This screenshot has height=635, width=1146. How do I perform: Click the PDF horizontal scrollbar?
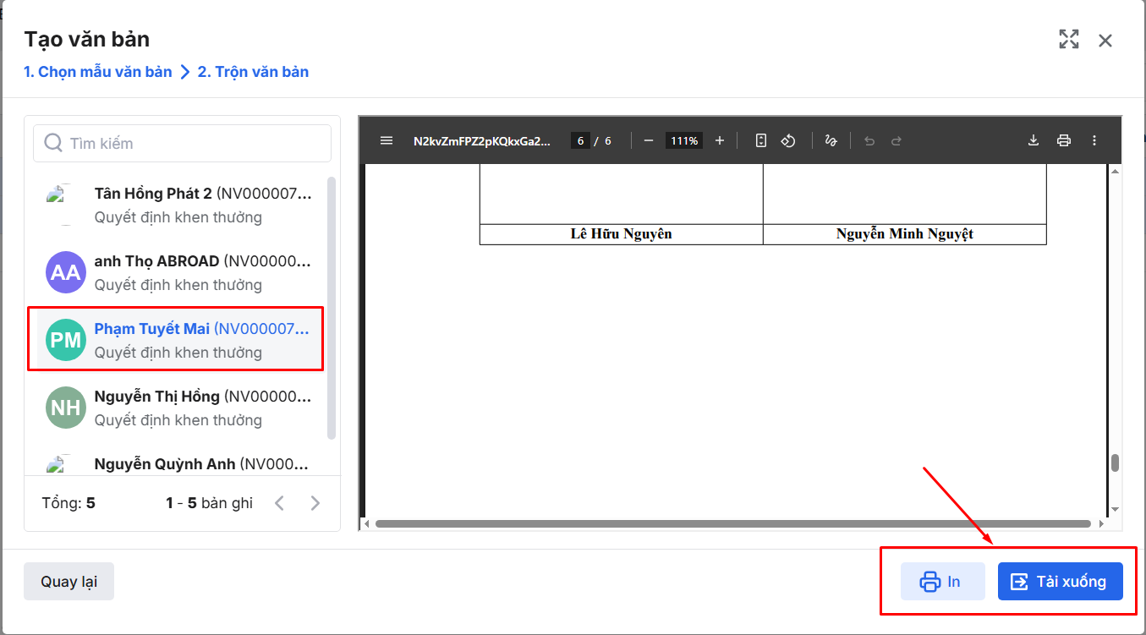coord(732,524)
